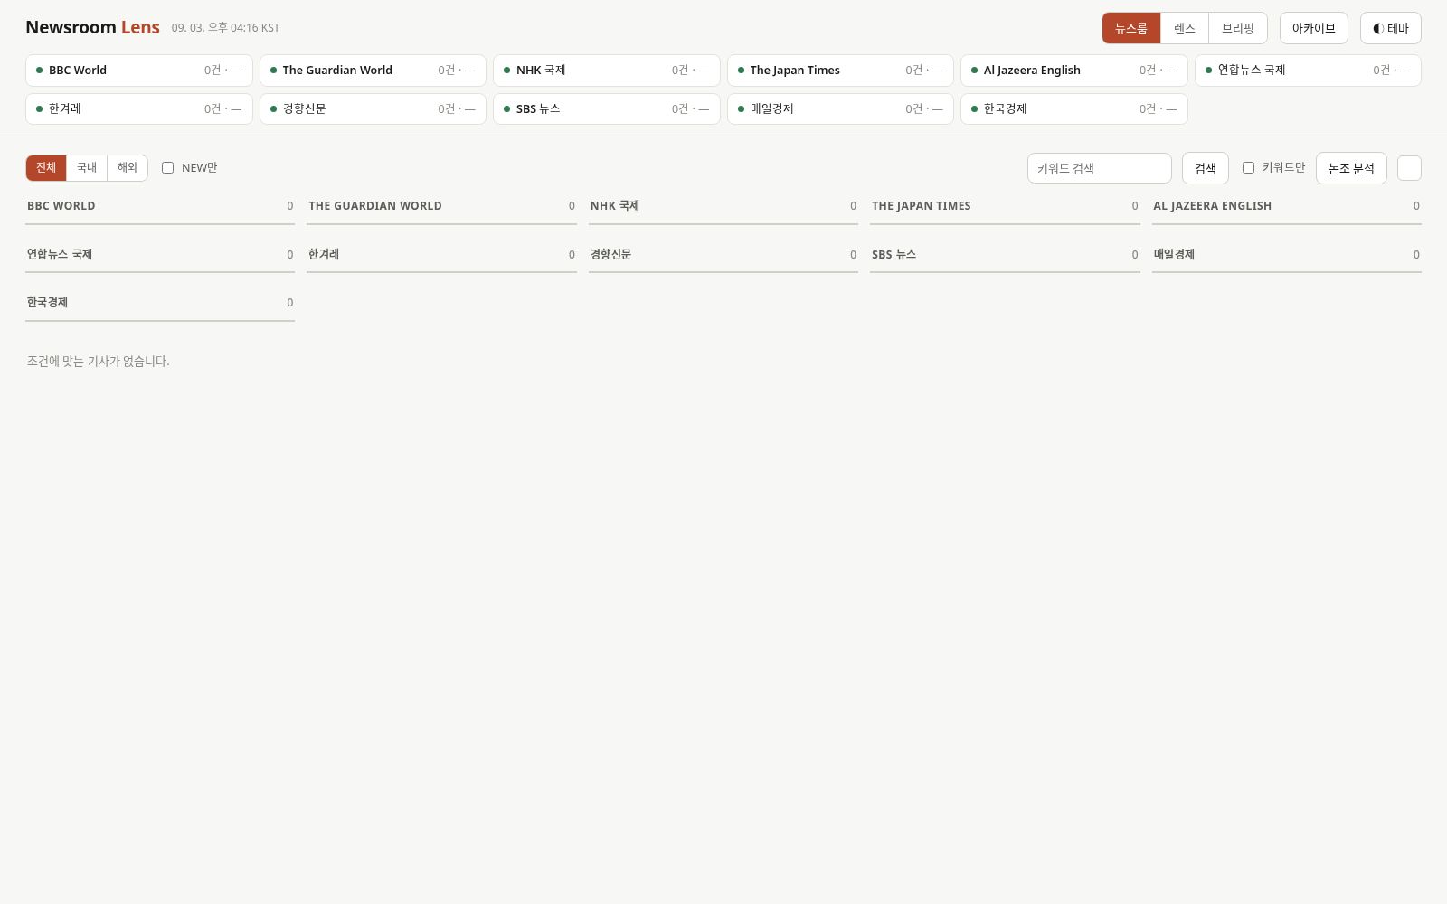Select the SBS 뉴스 source chip

point(607,109)
